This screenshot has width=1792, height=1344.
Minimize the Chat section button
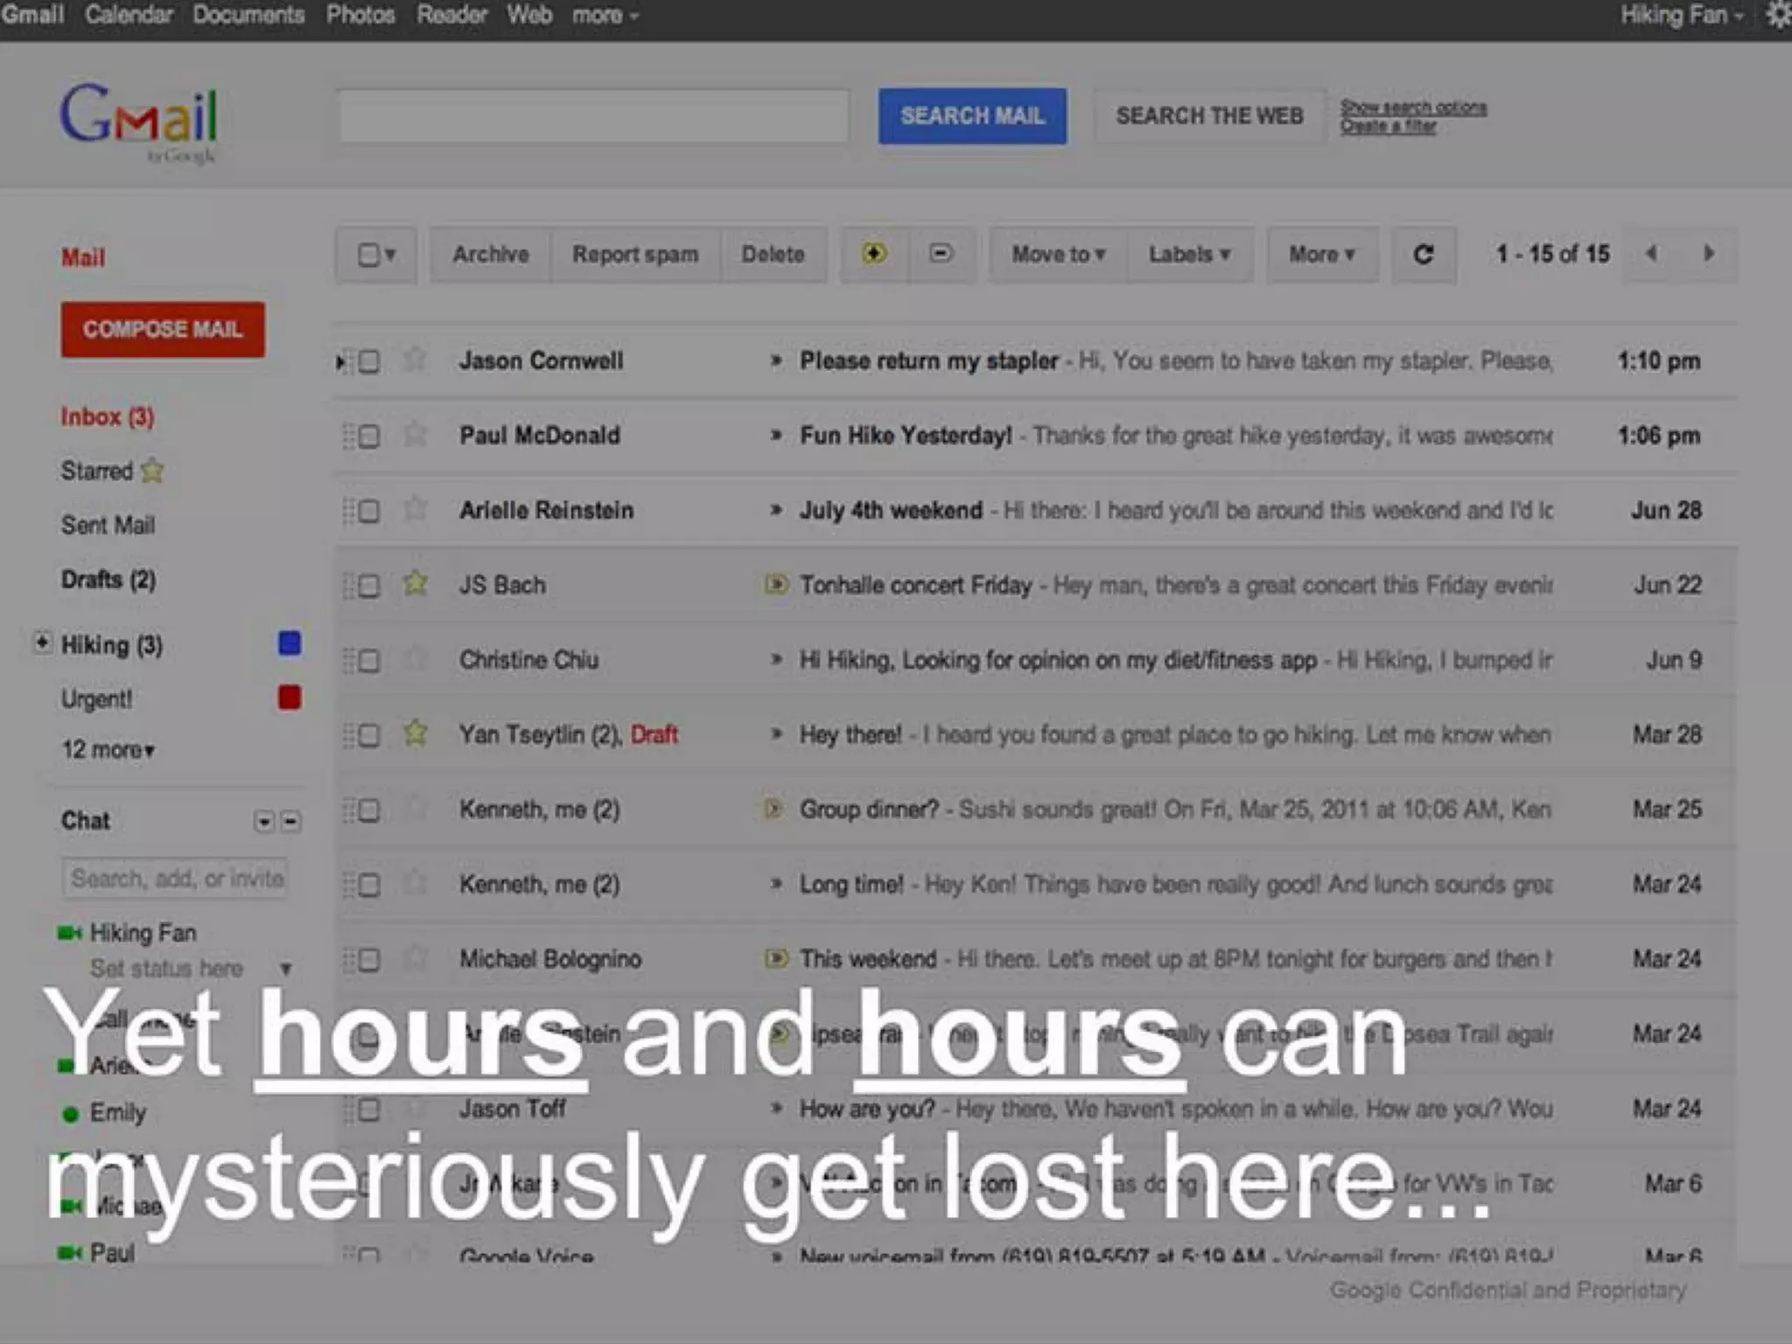click(x=291, y=822)
